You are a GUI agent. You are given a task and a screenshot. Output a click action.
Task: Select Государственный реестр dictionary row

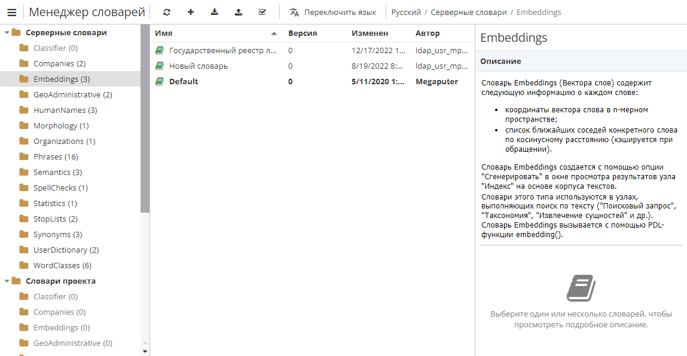pos(312,51)
